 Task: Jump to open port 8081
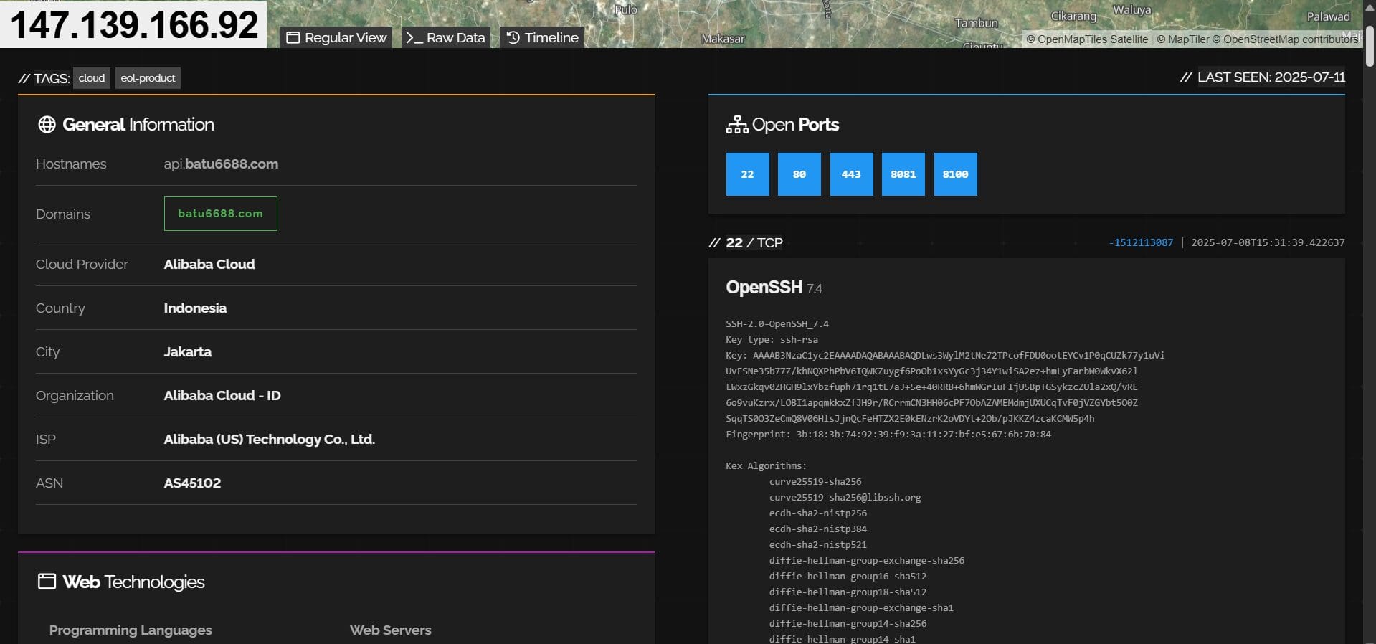click(903, 174)
